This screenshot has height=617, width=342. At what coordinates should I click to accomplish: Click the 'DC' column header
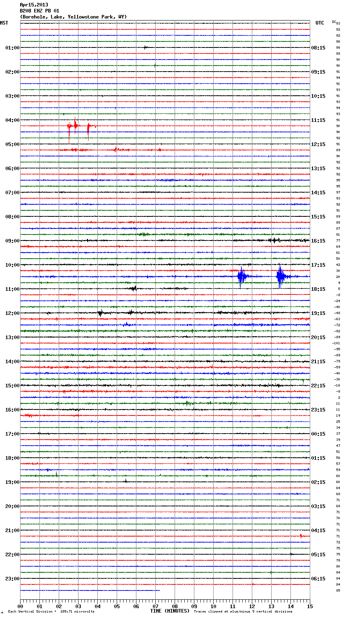coord(334,21)
